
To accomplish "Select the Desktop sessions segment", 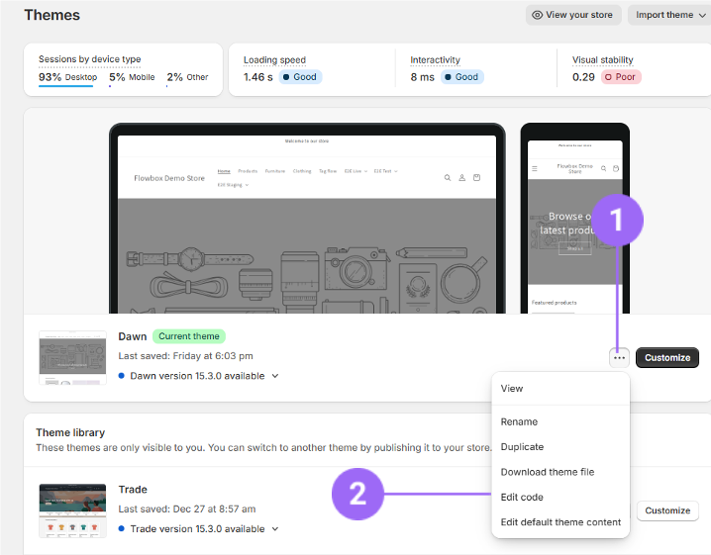I will [67, 77].
